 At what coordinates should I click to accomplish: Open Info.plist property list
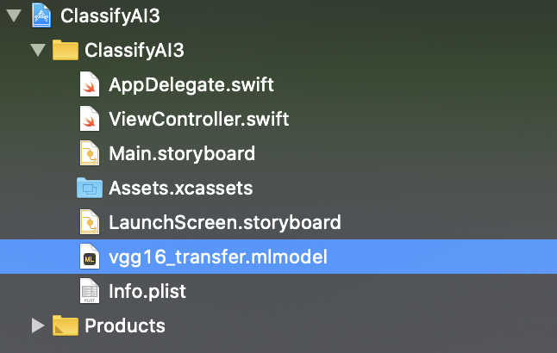click(x=147, y=291)
